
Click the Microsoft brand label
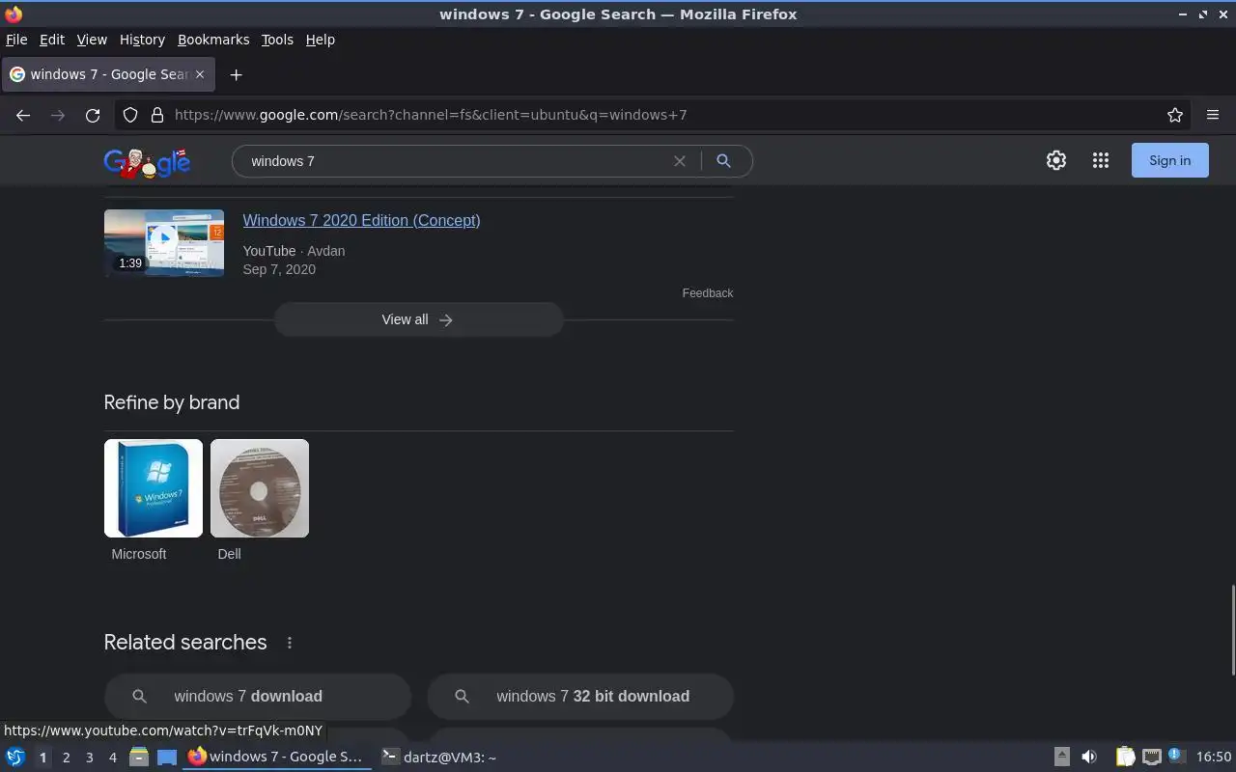click(139, 554)
